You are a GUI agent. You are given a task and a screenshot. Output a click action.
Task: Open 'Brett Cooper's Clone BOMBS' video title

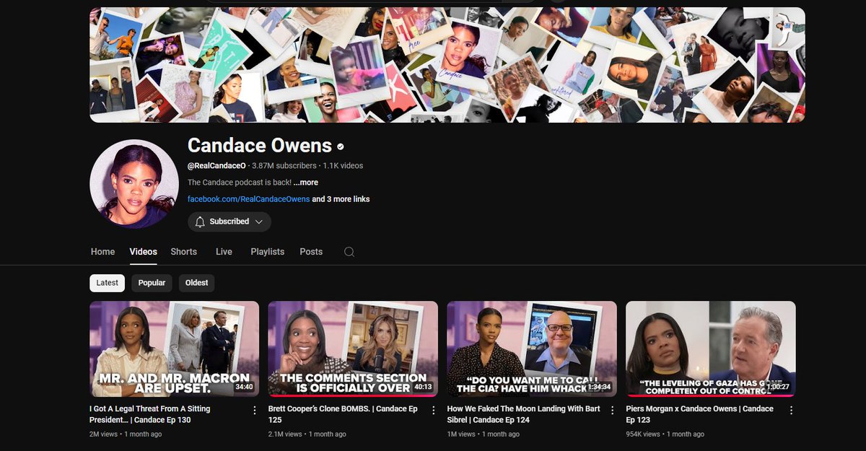pos(344,414)
